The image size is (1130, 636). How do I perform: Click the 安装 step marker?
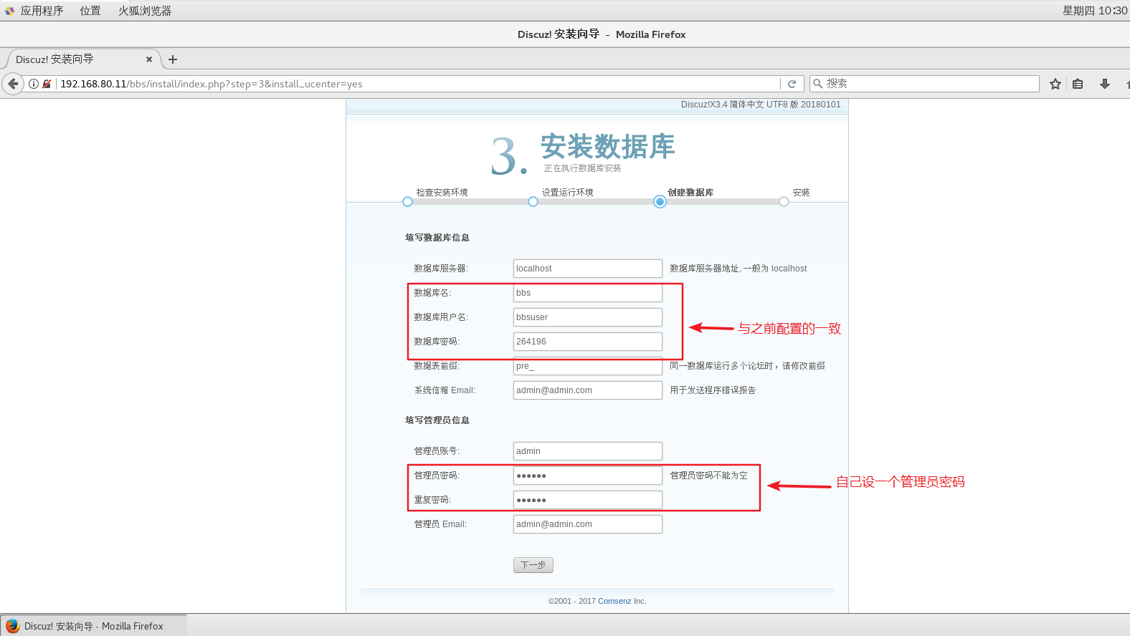[x=784, y=202]
